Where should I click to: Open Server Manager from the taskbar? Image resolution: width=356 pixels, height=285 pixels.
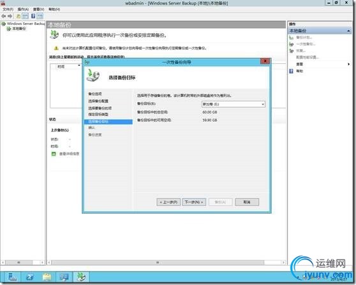point(12,277)
